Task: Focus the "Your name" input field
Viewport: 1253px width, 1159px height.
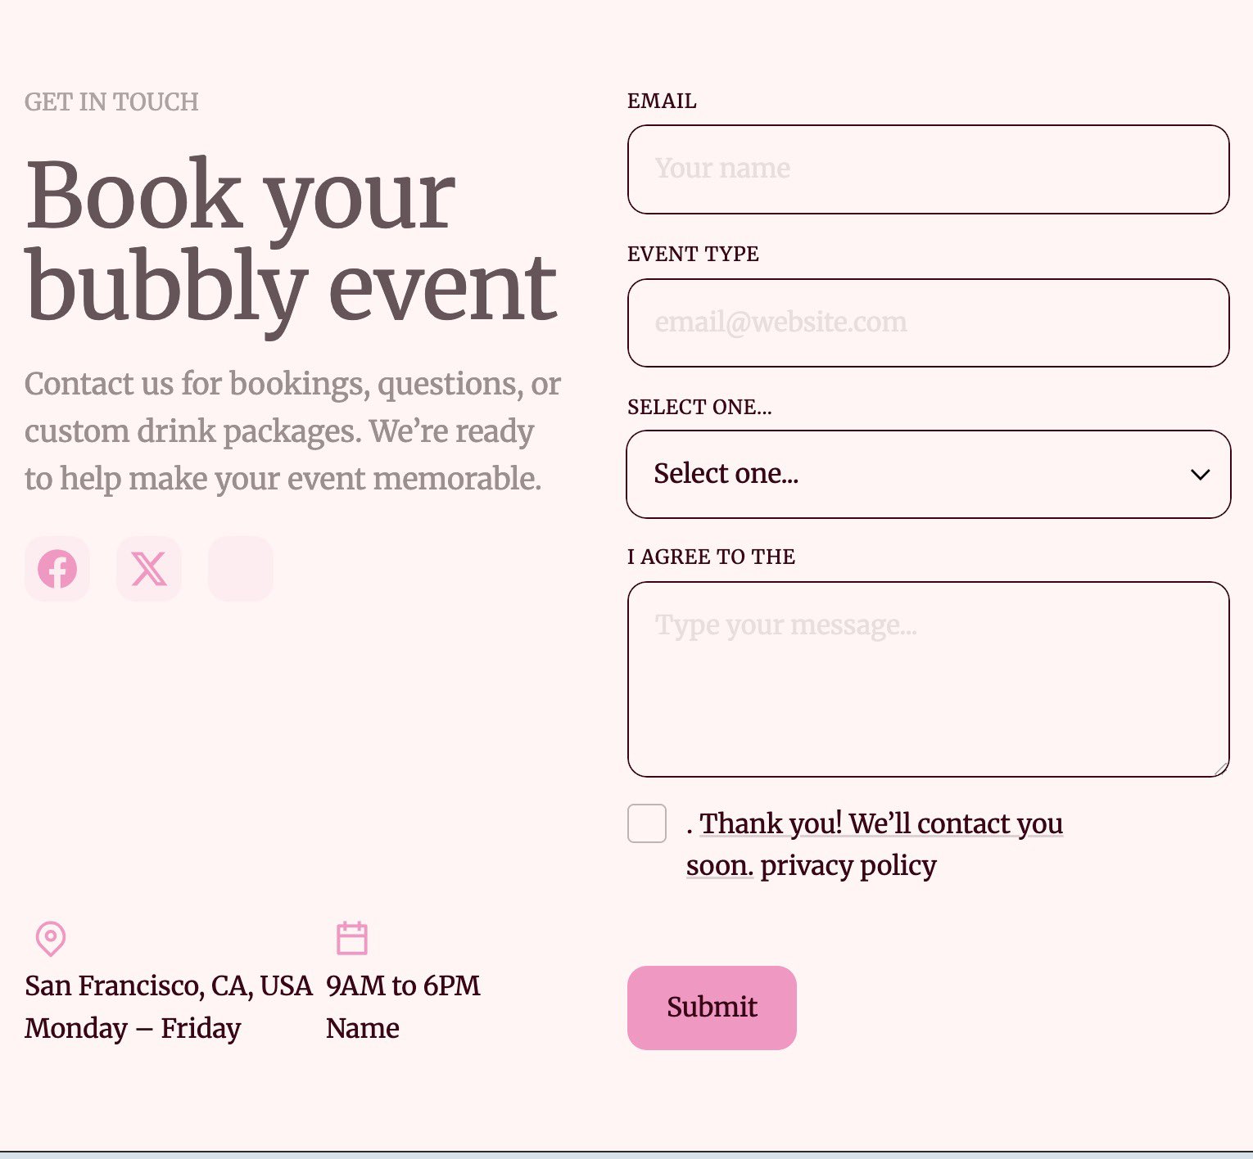Action: [x=928, y=169]
